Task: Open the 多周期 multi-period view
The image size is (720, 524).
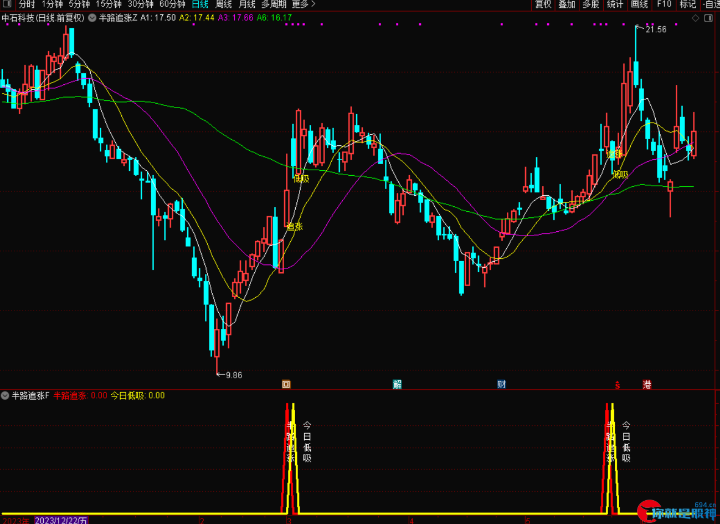Action: (x=274, y=4)
